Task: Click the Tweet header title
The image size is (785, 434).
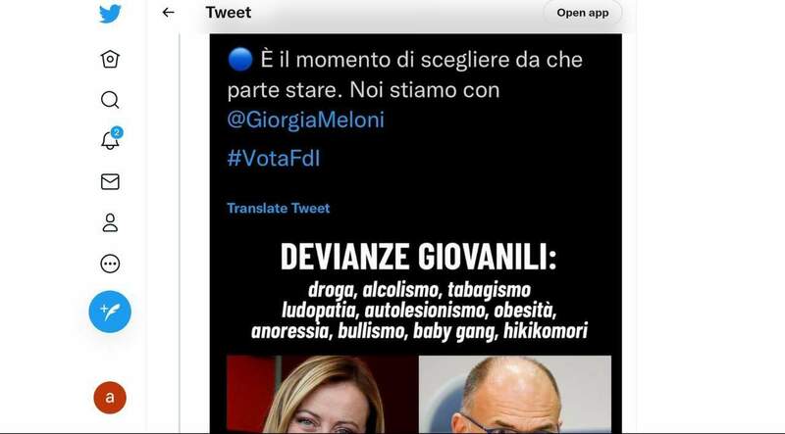Action: pos(229,13)
